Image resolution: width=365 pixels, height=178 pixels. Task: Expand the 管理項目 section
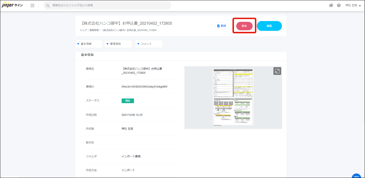tap(118, 44)
